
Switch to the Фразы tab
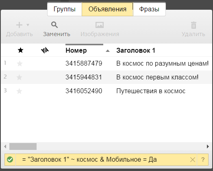pos(149,9)
